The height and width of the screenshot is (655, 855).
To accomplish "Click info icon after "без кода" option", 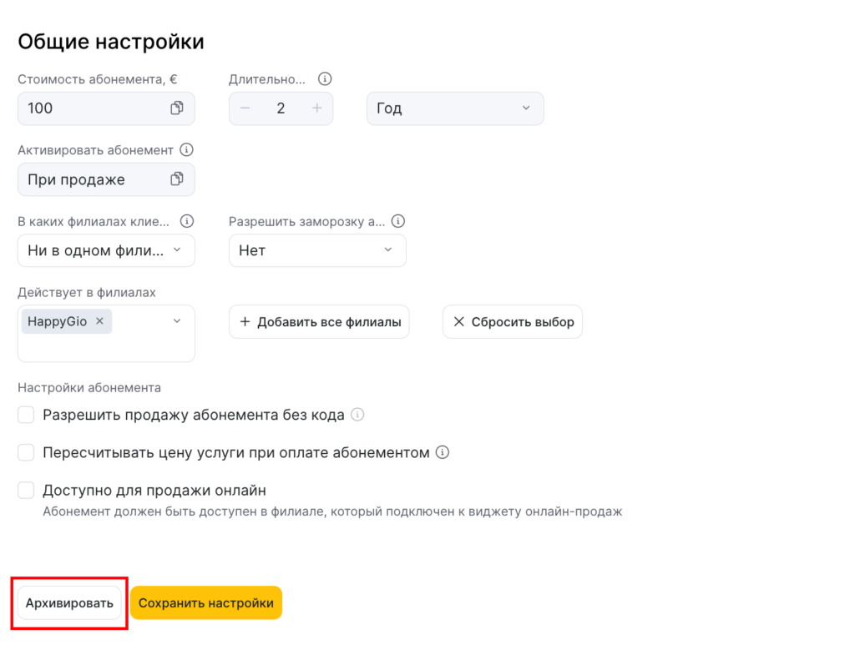I will point(357,415).
